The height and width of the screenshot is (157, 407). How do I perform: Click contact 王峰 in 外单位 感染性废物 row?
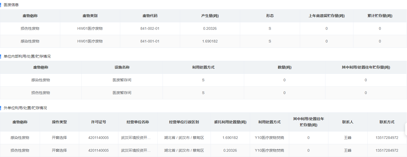tap(348, 138)
